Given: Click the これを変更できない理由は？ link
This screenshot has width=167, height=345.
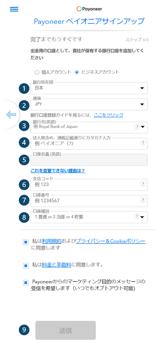Looking at the screenshot, I should click(x=58, y=171).
